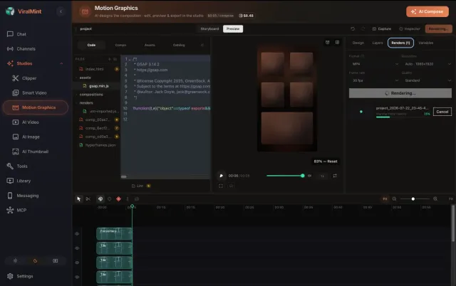Click the AI Compose button
Image resolution: width=456 pixels, height=286 pixels.
pyautogui.click(x=427, y=11)
